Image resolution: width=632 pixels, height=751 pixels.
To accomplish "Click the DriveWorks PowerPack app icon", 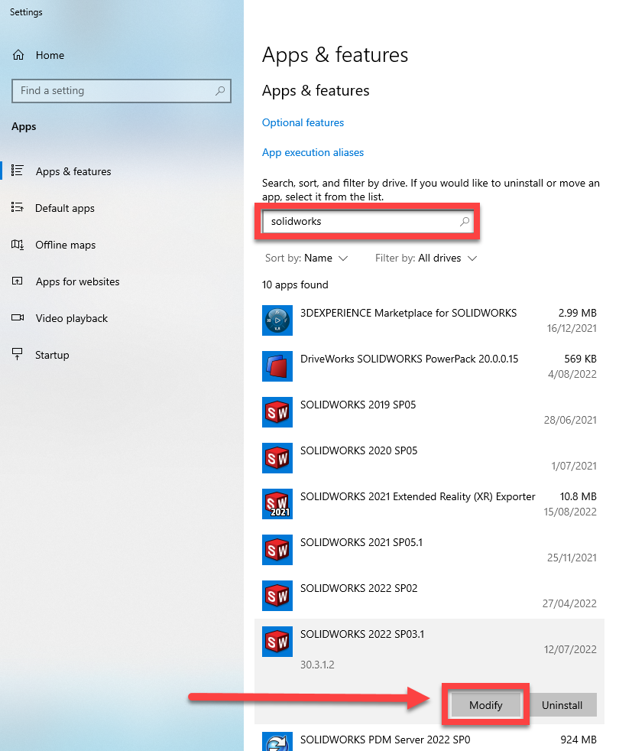I will [x=277, y=366].
